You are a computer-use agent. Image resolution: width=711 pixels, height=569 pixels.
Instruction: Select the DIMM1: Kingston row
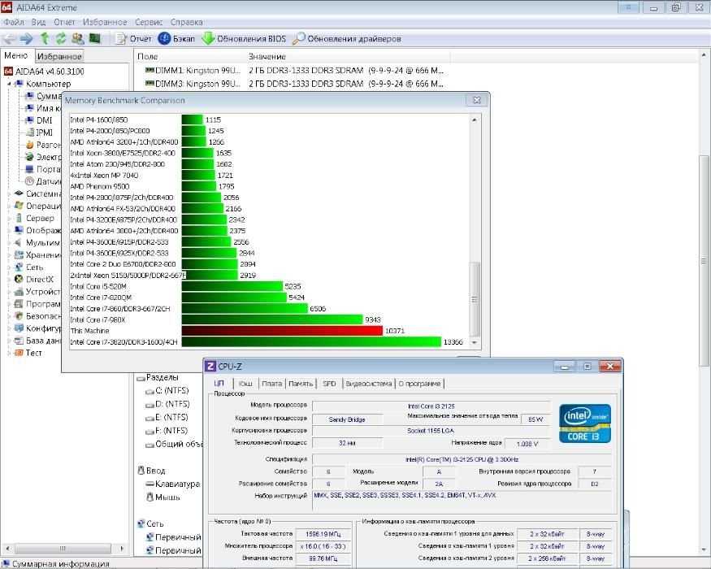click(x=294, y=71)
